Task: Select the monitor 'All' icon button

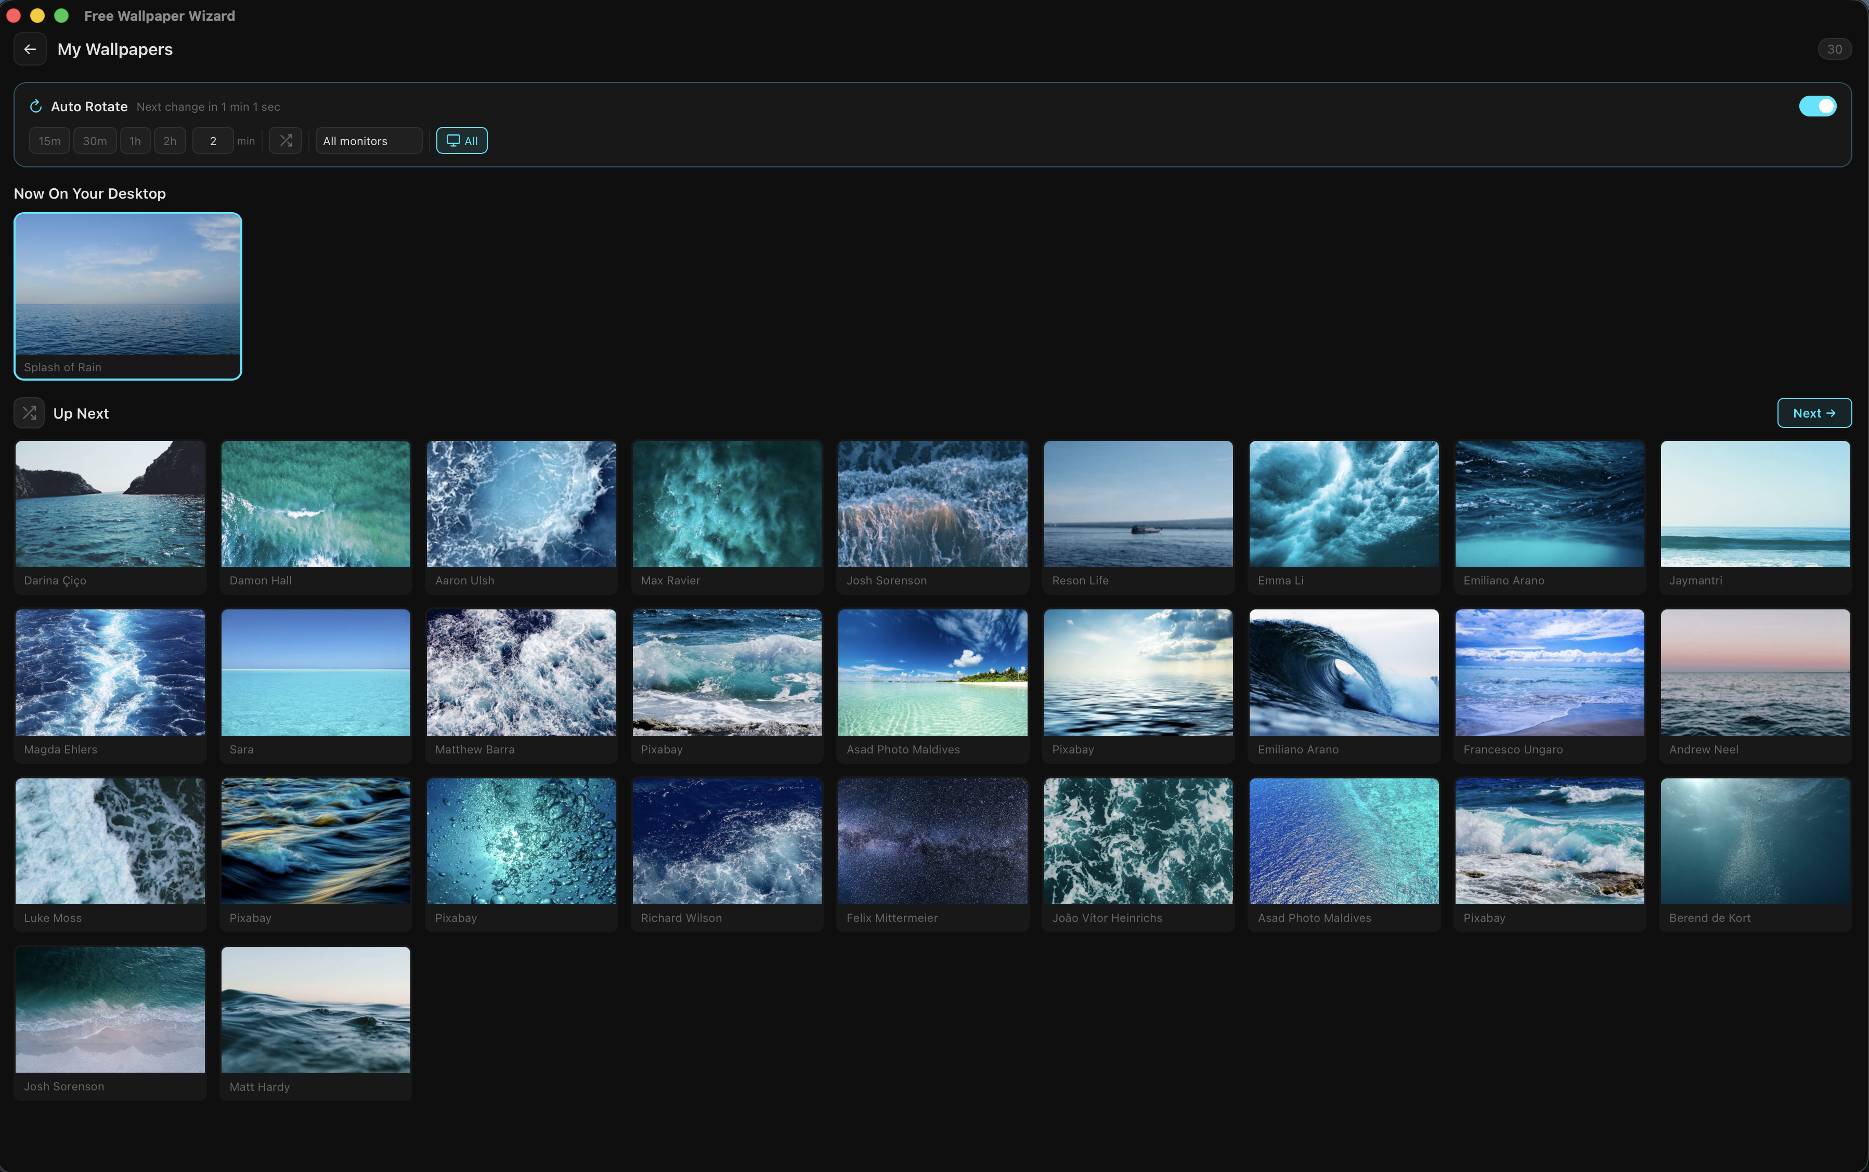Action: pos(461,140)
